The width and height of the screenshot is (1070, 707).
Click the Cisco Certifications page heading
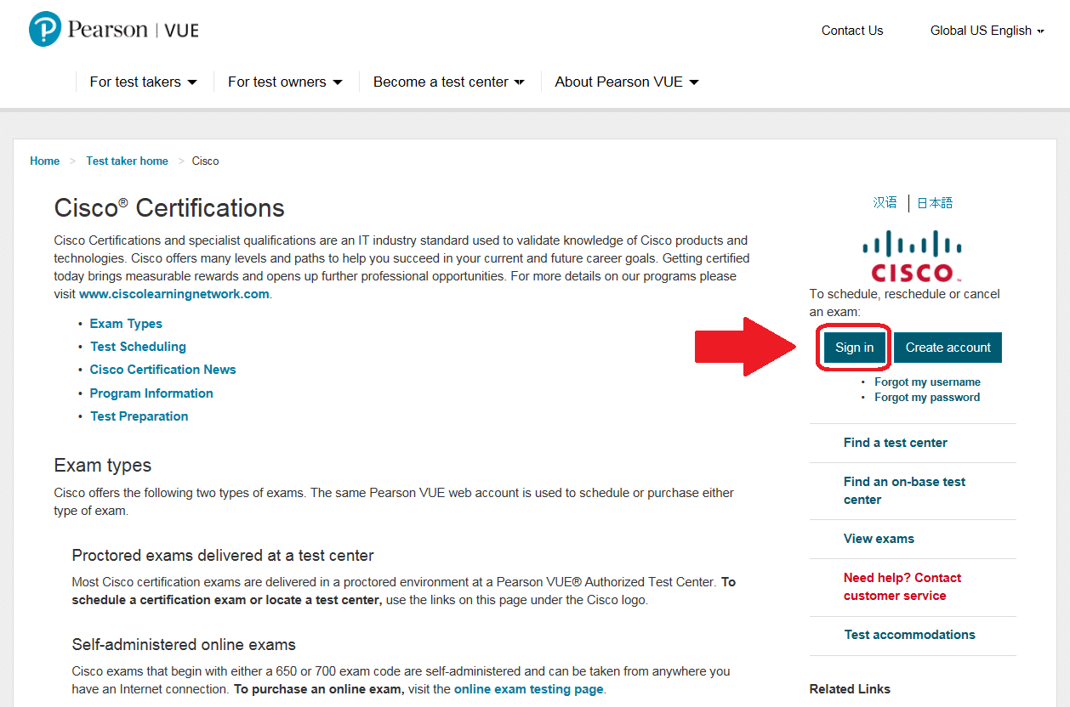point(169,208)
